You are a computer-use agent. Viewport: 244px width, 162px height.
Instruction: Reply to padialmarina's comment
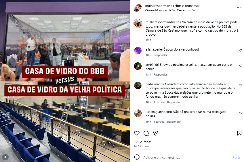(x=174, y=102)
